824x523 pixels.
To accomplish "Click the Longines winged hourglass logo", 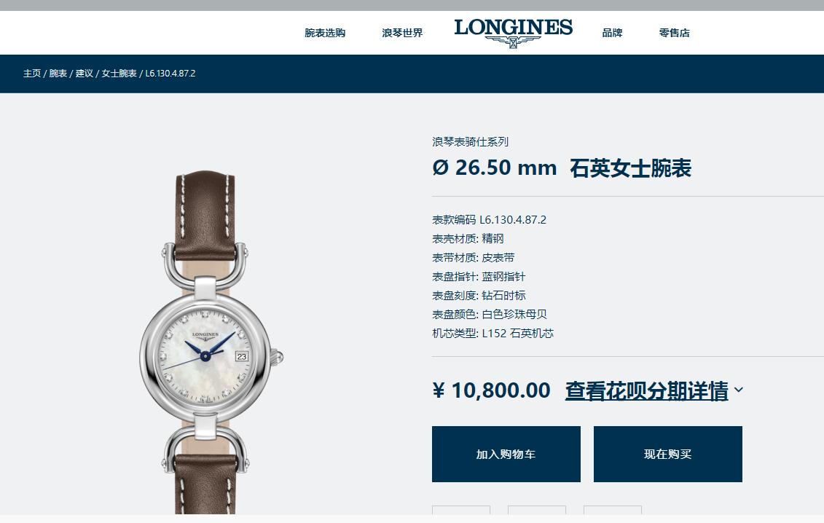I will pyautogui.click(x=513, y=33).
